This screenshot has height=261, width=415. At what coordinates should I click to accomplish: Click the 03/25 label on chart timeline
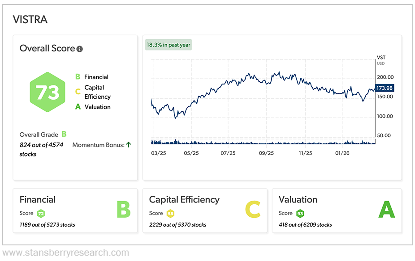[158, 152]
